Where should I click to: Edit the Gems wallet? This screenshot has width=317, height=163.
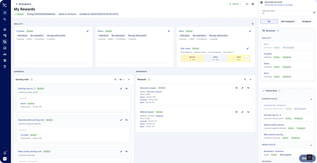click(x=169, y=31)
